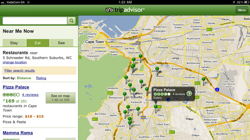Click the green pin below Pizza Palace popup

[x=156, y=107]
